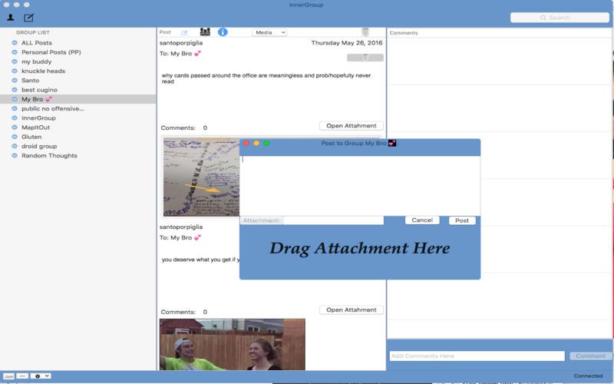Click the GROUP LIST header
This screenshot has height=384, width=614.
click(x=32, y=32)
